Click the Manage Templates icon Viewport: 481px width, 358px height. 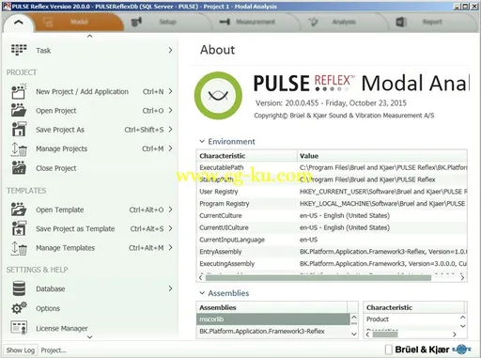(19, 248)
